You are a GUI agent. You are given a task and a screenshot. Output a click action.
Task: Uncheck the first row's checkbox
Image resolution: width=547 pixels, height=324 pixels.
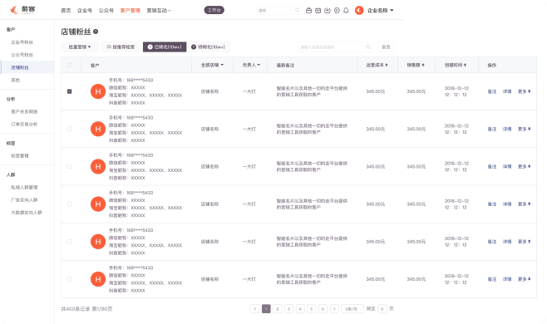pos(70,91)
